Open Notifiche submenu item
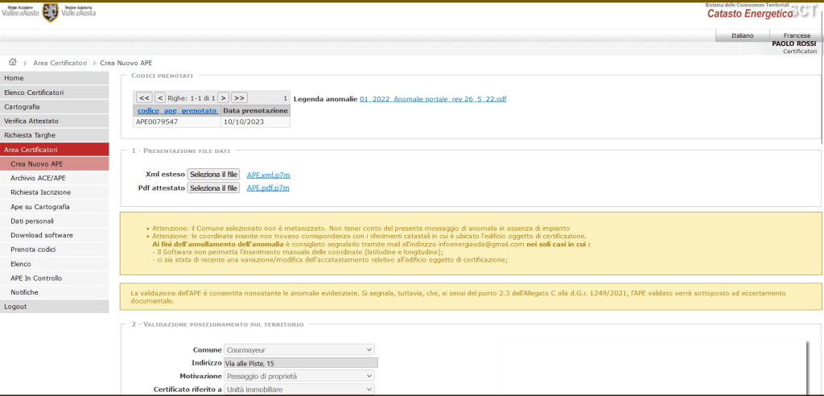 click(55, 292)
